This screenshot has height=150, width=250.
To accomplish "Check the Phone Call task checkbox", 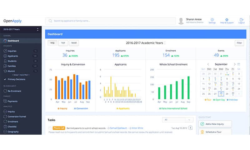I will 50,128.
